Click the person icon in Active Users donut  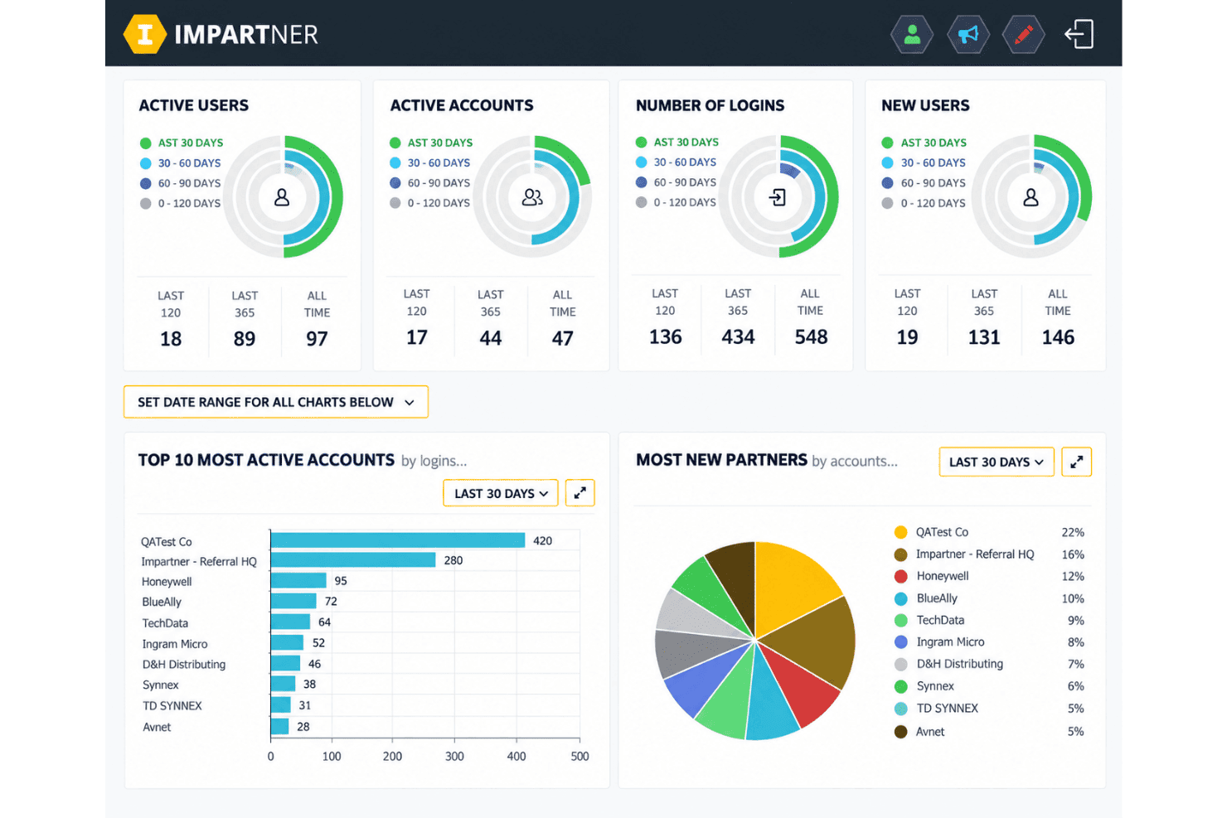282,197
